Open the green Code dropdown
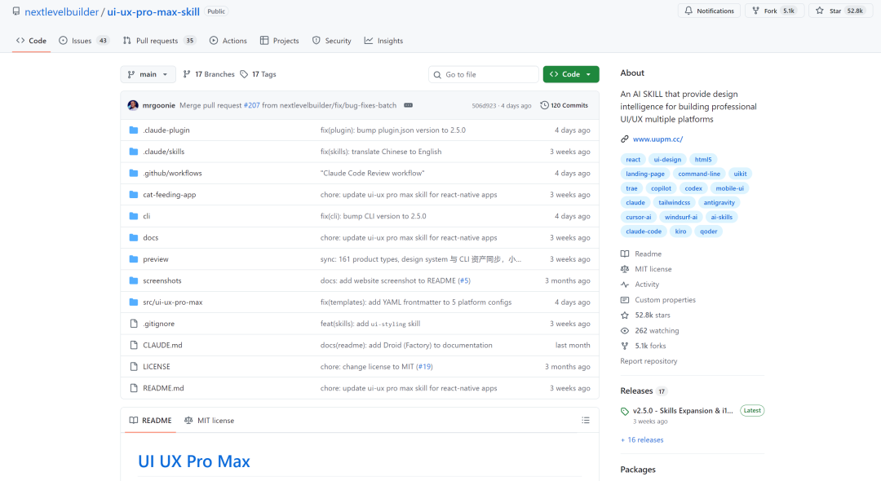Screen dimensions: 881x481 (x=571, y=73)
